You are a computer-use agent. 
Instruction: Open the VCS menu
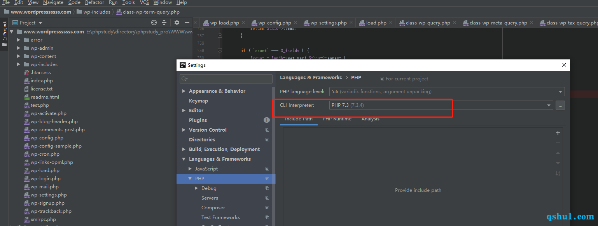145,2
